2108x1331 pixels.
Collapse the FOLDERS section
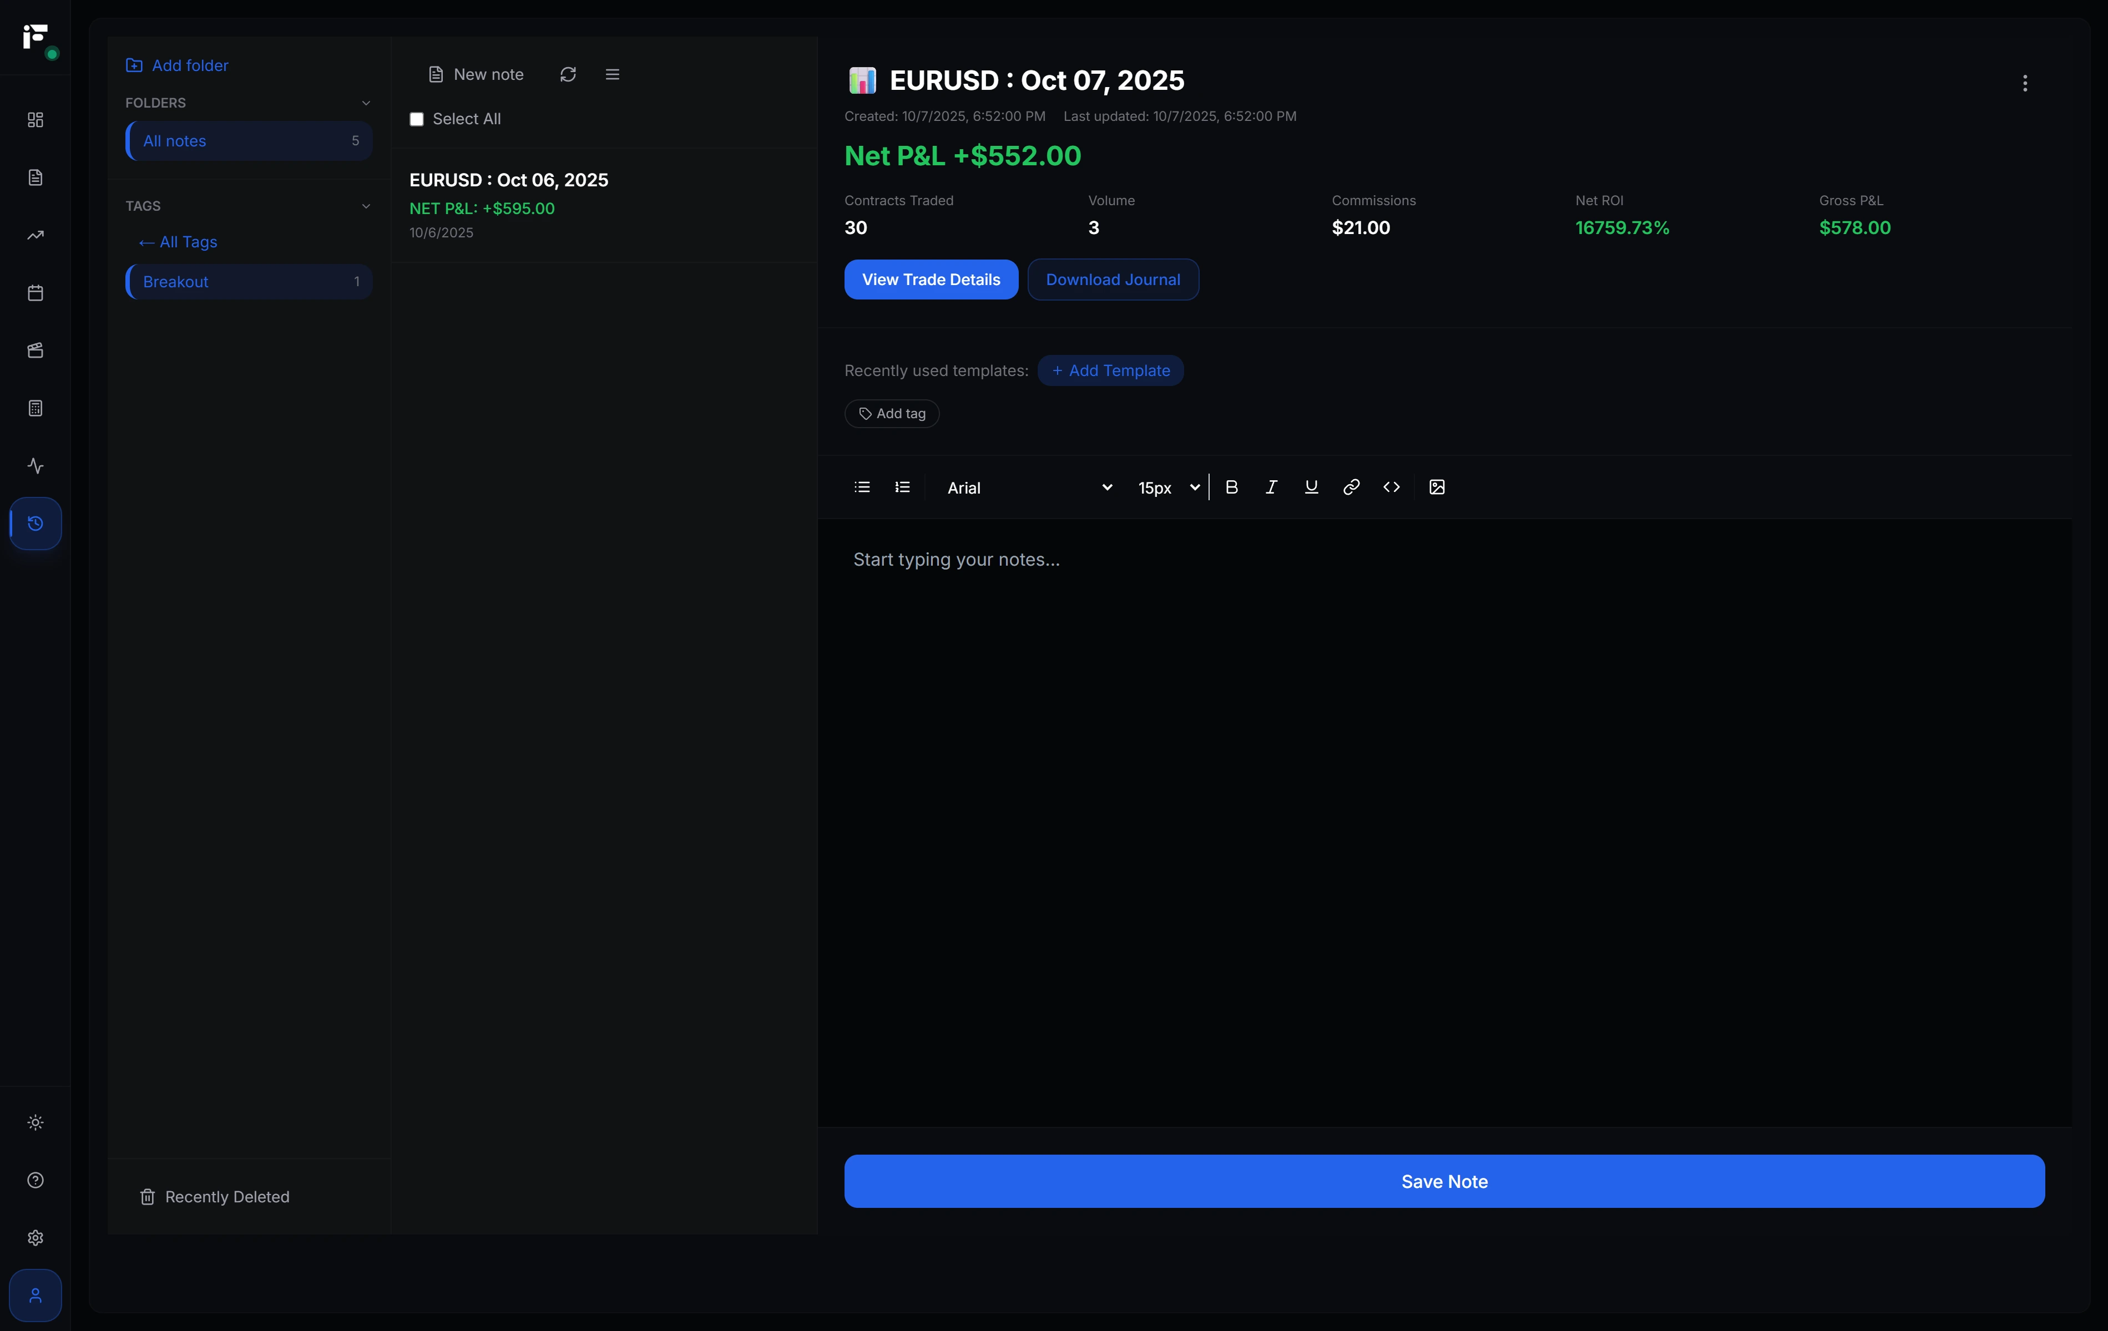tap(366, 103)
